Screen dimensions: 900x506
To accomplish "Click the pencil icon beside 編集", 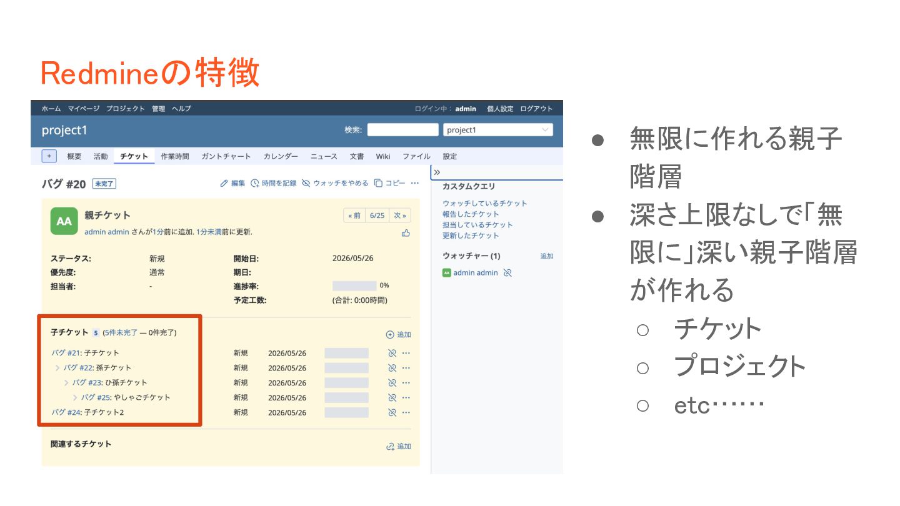I will (224, 184).
